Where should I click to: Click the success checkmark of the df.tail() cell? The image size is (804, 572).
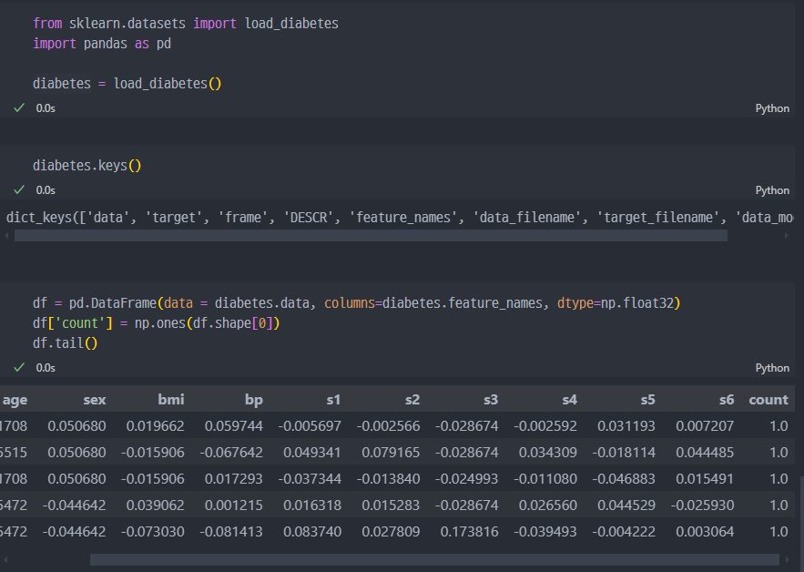point(19,367)
